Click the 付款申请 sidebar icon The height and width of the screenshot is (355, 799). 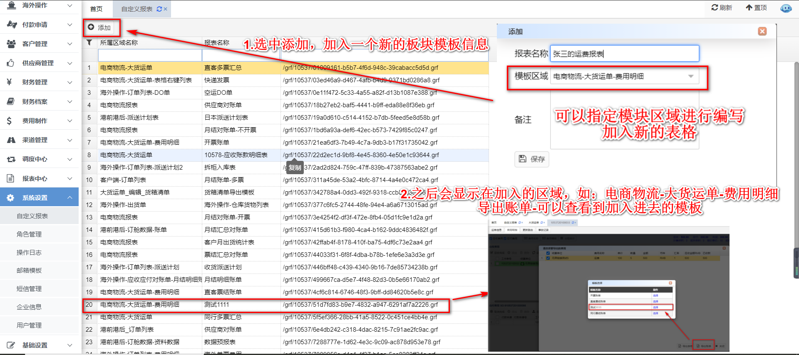[12, 25]
